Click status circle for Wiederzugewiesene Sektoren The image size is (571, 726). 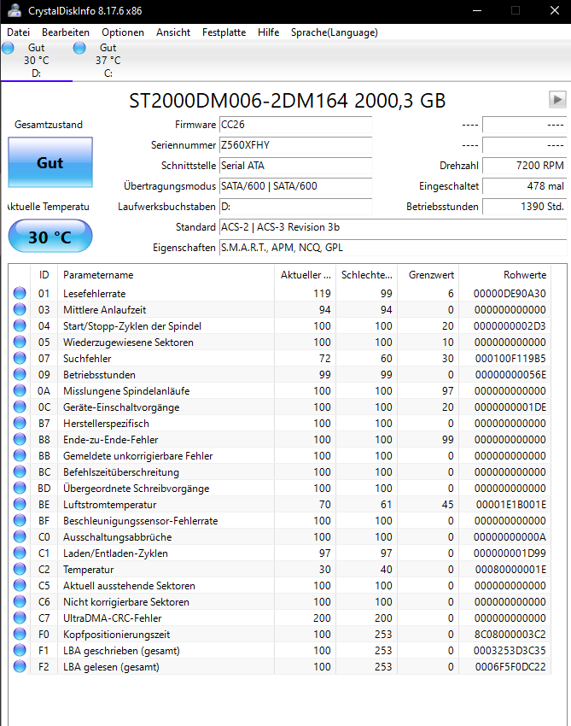(20, 342)
